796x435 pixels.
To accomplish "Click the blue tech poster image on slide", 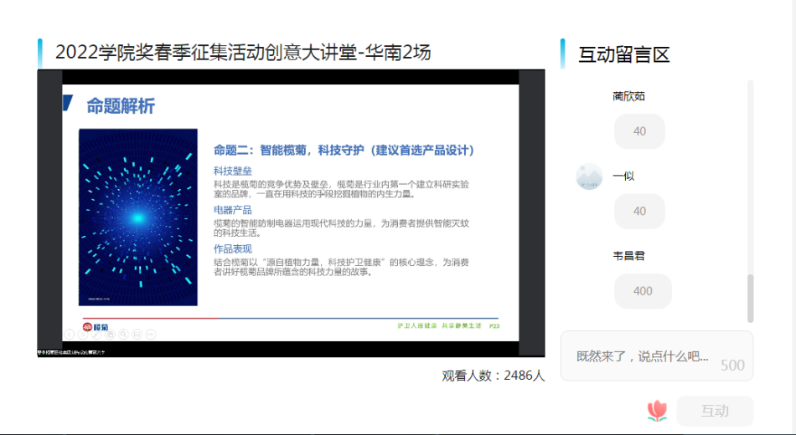I will (138, 217).
